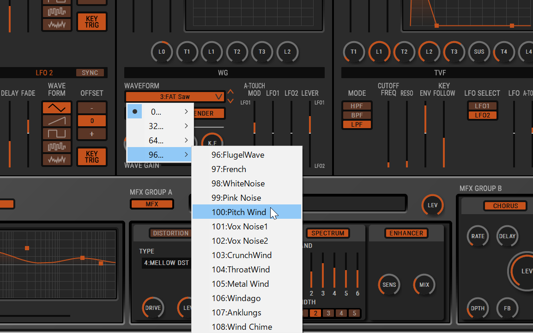Set LFO 2 offset to plus
The width and height of the screenshot is (533, 333).
click(92, 134)
